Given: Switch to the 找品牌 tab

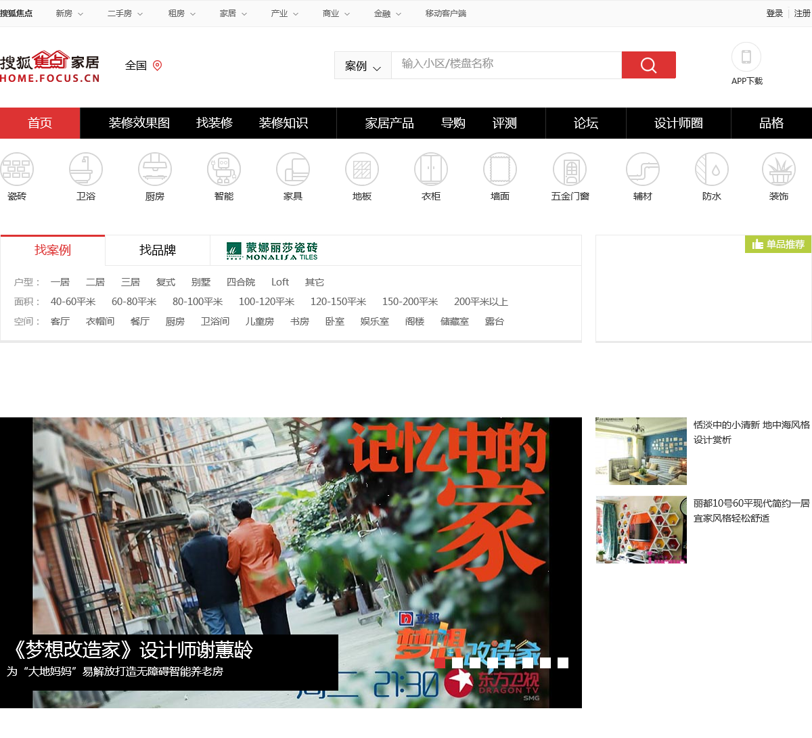Looking at the screenshot, I should (x=158, y=250).
